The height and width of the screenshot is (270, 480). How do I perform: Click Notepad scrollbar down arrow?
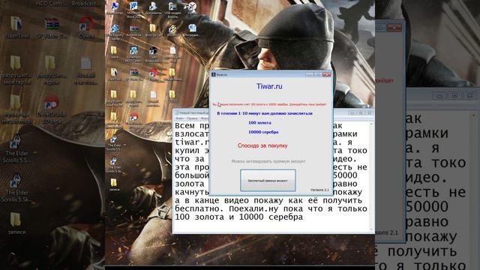coord(371,229)
